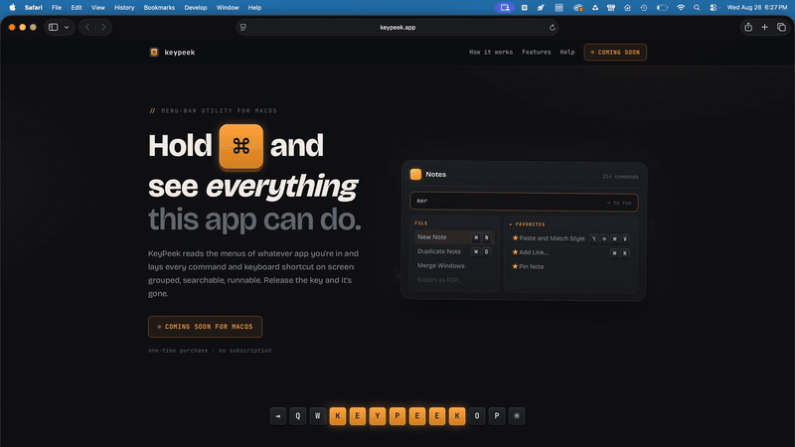795x447 pixels.
Task: Click the star beside Paste and Match Style
Action: [x=515, y=237]
